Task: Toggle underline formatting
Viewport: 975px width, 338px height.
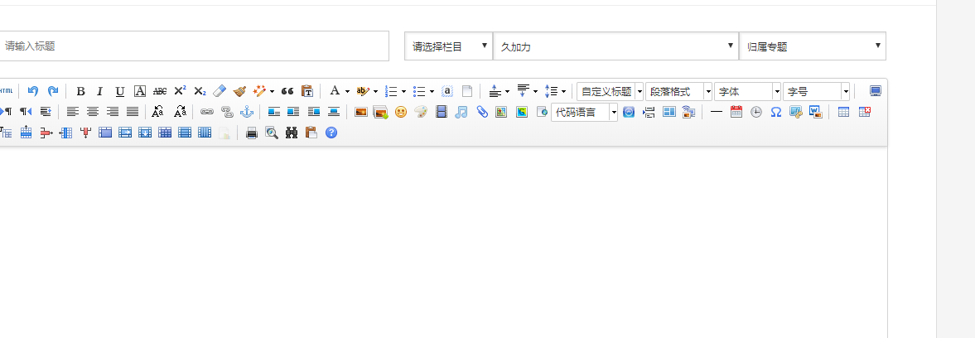Action: click(x=119, y=91)
